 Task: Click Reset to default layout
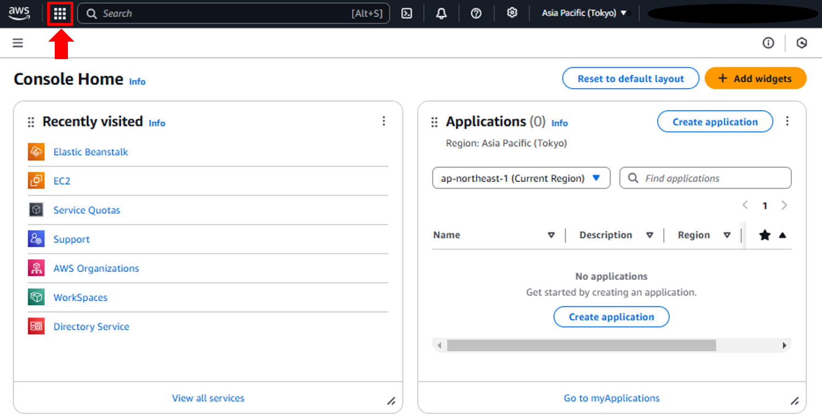[x=630, y=78]
